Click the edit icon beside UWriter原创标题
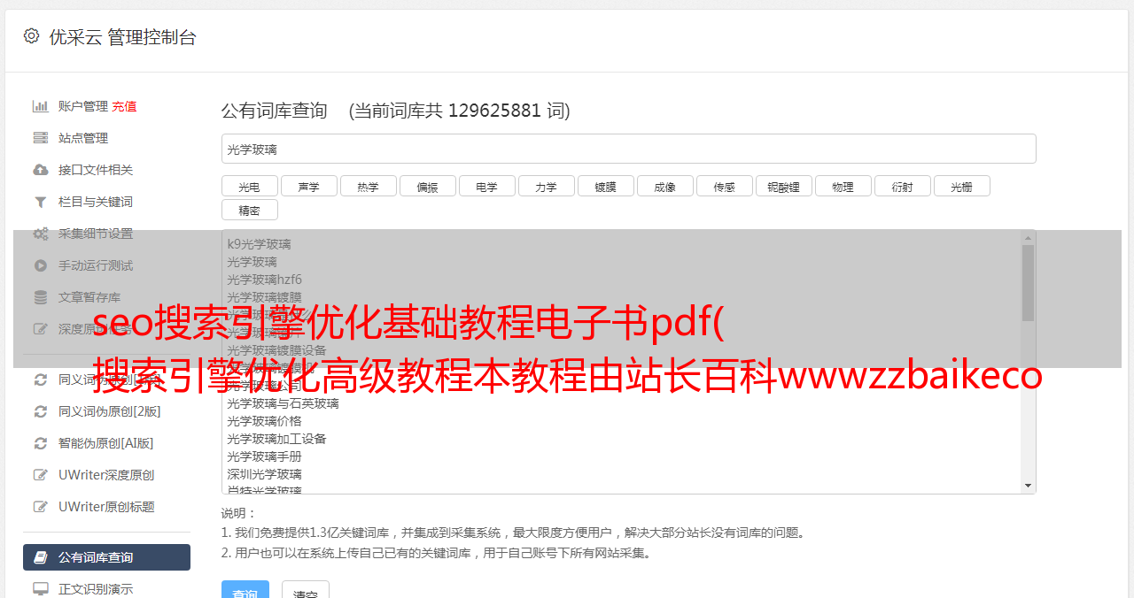The width and height of the screenshot is (1134, 598). 40,507
